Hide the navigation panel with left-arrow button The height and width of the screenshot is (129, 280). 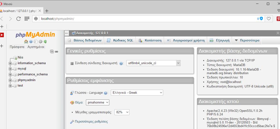pyautogui.click(x=67, y=33)
